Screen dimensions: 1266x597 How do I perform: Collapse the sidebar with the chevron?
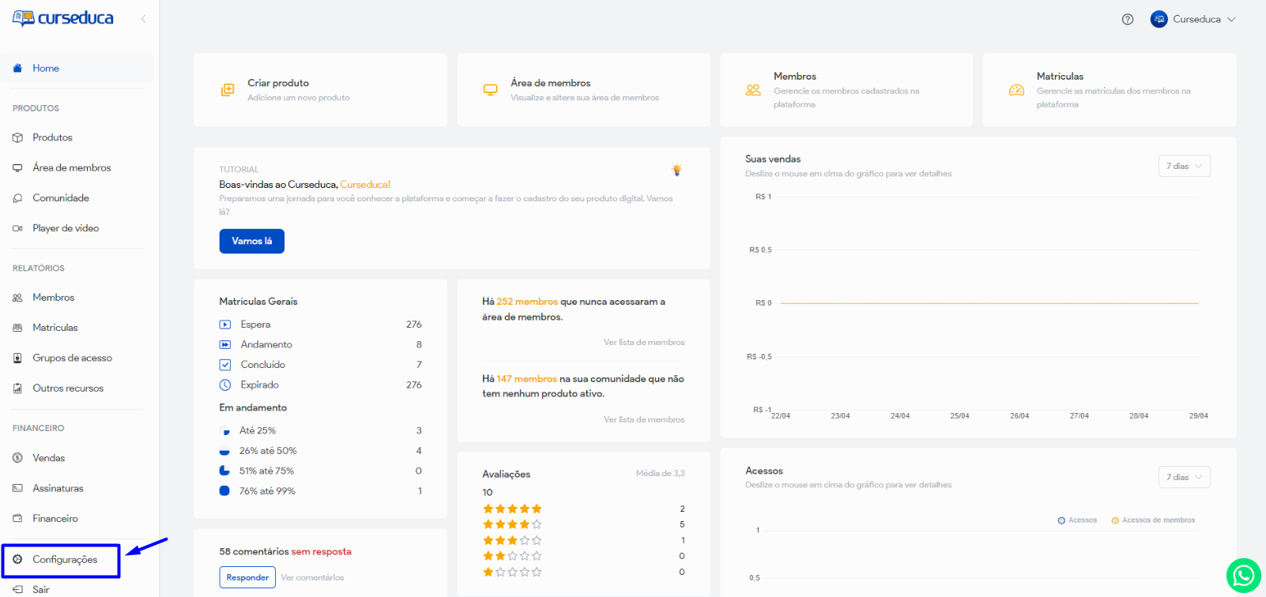tap(143, 19)
